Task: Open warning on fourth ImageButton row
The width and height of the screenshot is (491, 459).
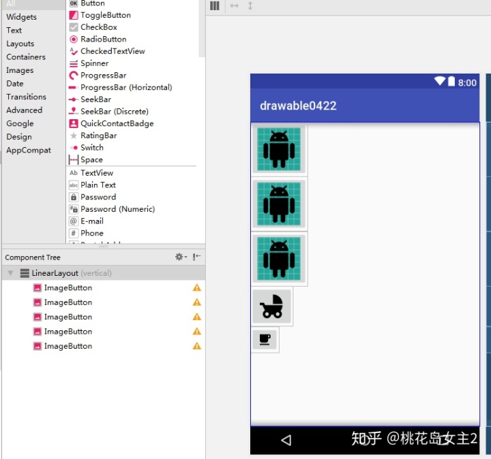Action: tap(196, 332)
